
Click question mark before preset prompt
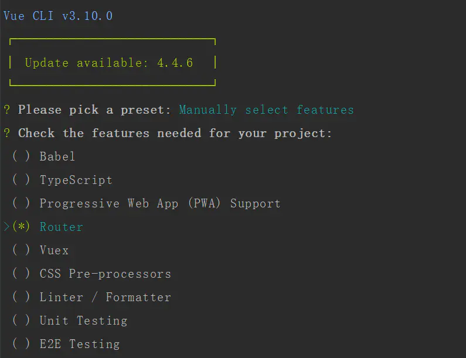[6, 110]
